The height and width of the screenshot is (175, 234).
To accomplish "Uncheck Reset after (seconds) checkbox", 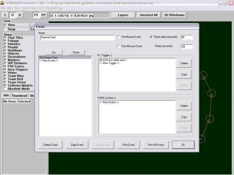I will coord(152,37).
